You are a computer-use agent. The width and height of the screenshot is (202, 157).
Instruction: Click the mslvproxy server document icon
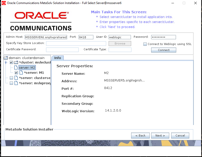pos(16,83)
